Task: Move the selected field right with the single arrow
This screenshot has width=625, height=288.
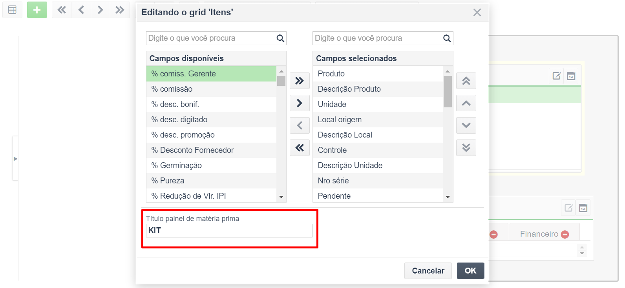Action: click(300, 103)
